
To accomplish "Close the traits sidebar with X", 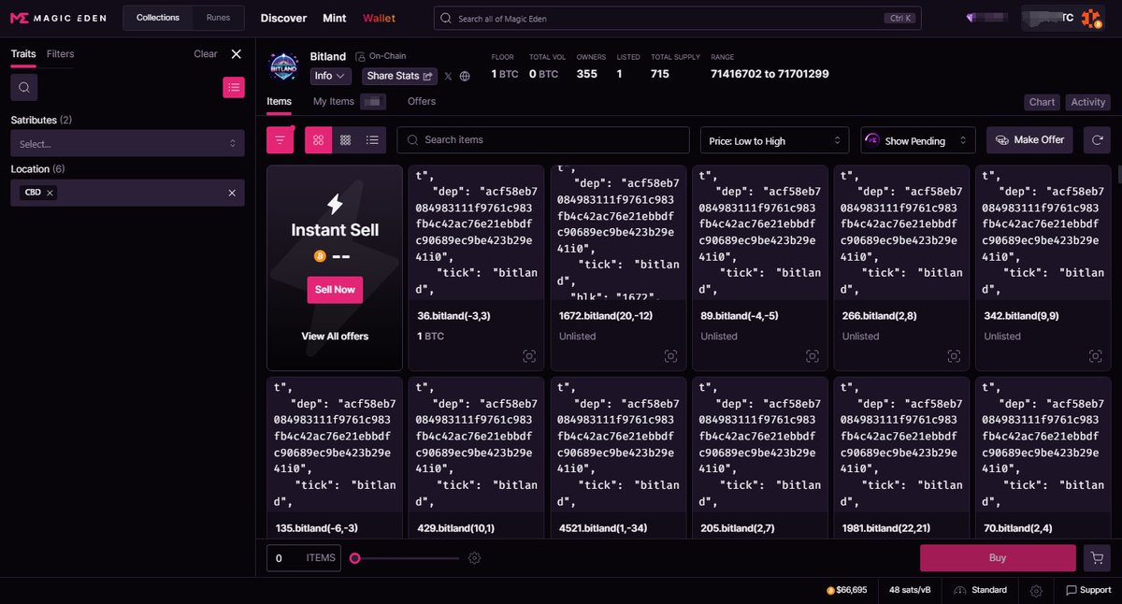I will 236,54.
